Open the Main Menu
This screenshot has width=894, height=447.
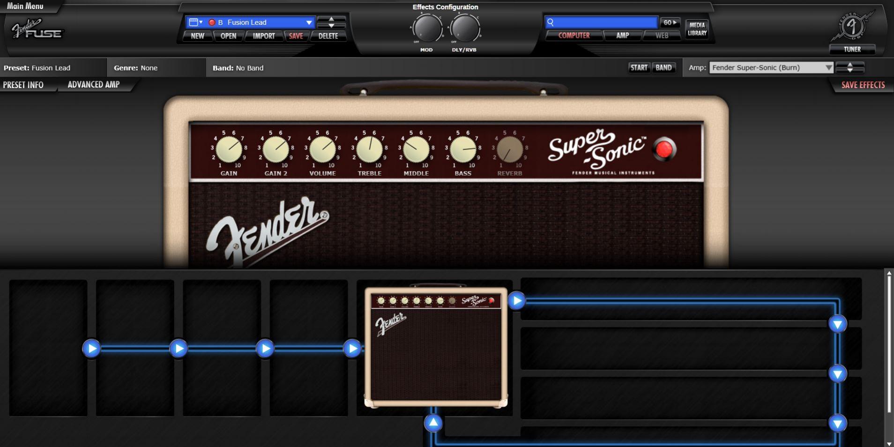[x=25, y=6]
